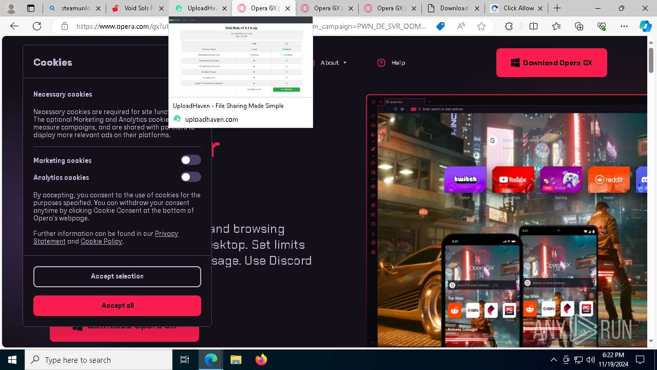Click the taskbar search box
The image size is (657, 370).
[x=99, y=360]
